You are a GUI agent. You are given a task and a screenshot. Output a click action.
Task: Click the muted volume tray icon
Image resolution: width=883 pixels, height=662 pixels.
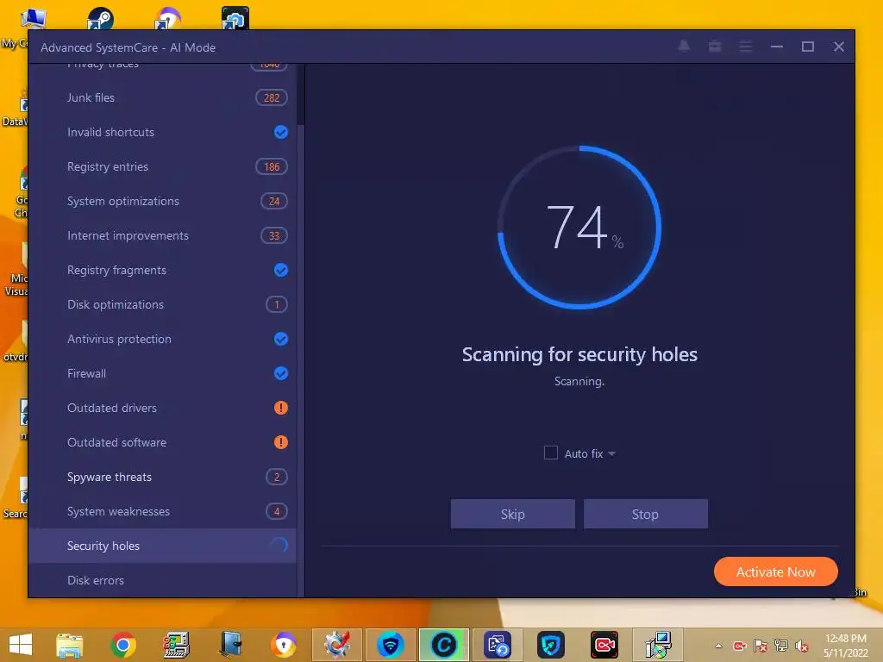click(x=802, y=646)
